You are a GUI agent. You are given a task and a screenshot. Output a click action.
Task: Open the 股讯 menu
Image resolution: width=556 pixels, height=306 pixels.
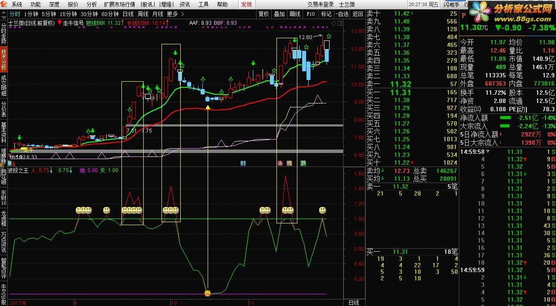148,4
